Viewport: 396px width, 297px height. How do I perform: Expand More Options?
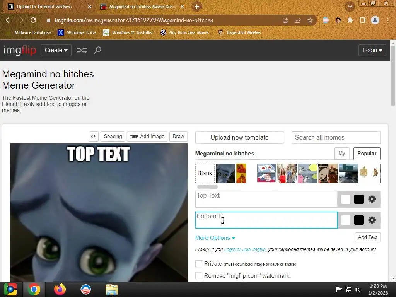(x=215, y=238)
